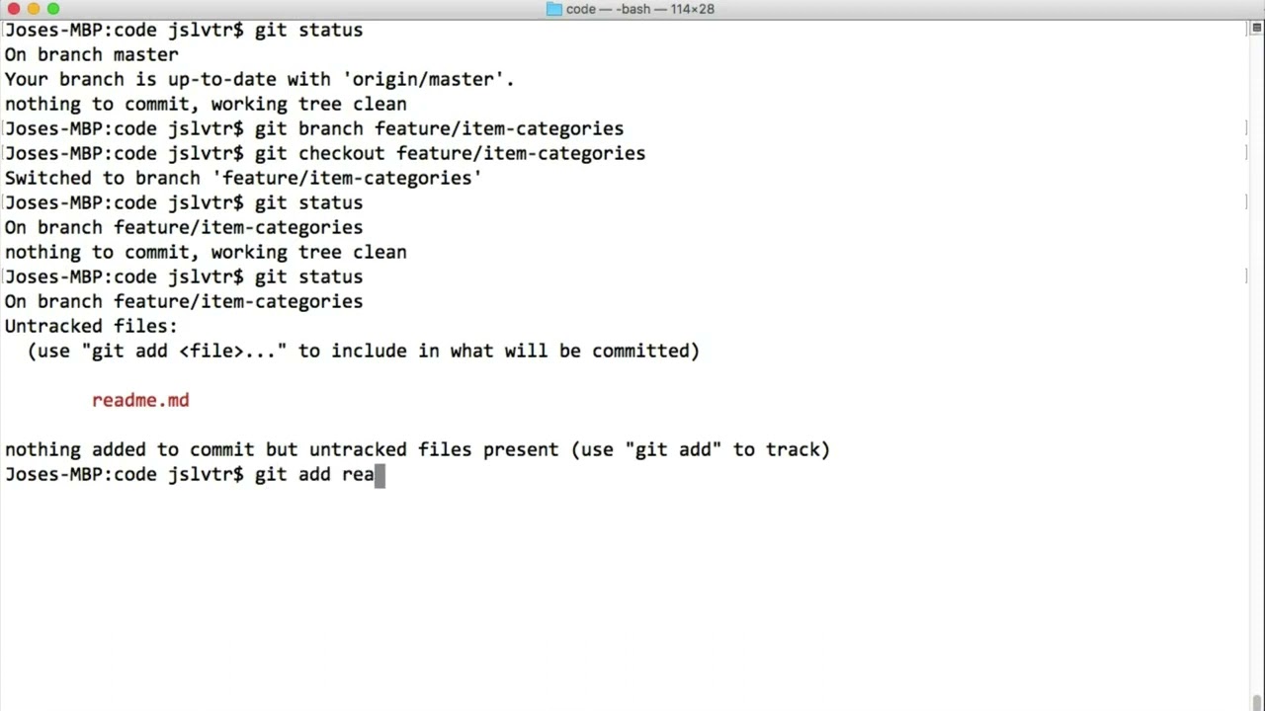Image resolution: width=1265 pixels, height=711 pixels.
Task: Zoom the Terminal window with the green button
Action: (52, 9)
